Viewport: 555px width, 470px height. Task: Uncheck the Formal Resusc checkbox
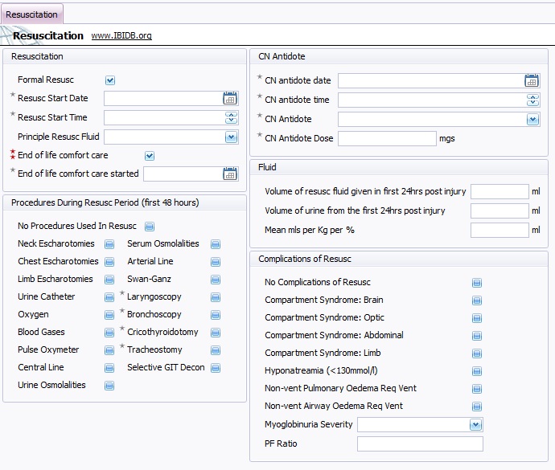[110, 80]
